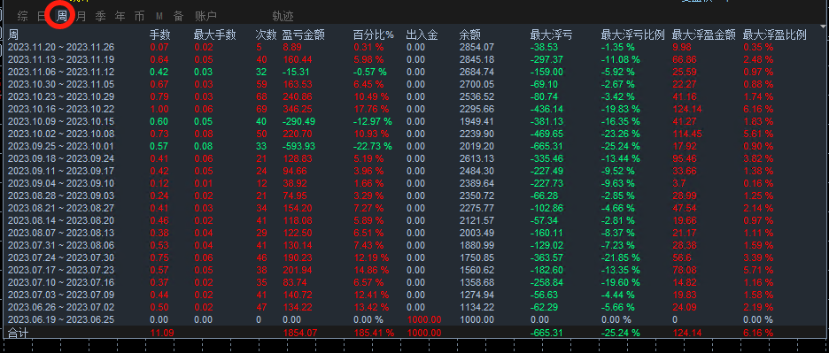Click the floating-loss ratio -23.26 %
The image size is (829, 353).
[621, 134]
